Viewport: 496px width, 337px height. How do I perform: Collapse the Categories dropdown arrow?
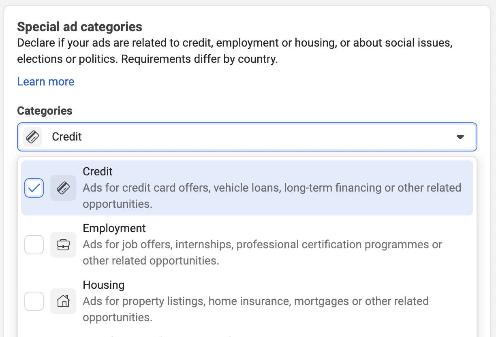tap(460, 137)
